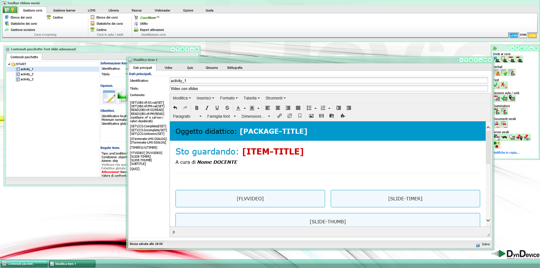Open the Formato editor menu

pos(229,98)
